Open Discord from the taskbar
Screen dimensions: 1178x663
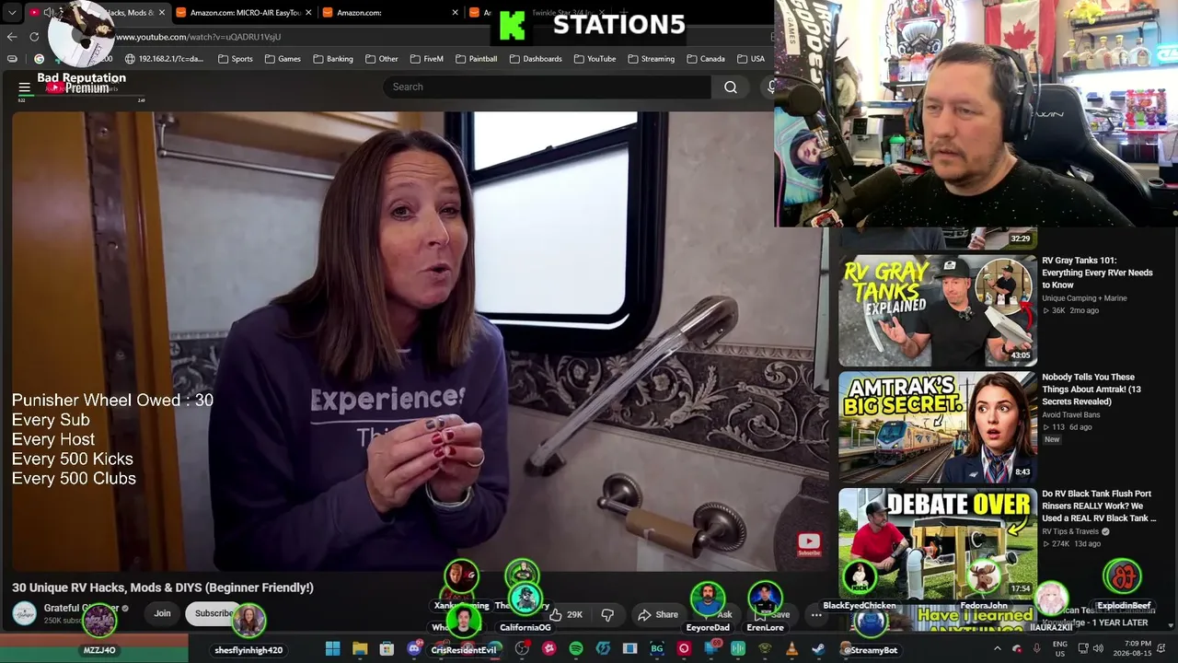tap(414, 649)
